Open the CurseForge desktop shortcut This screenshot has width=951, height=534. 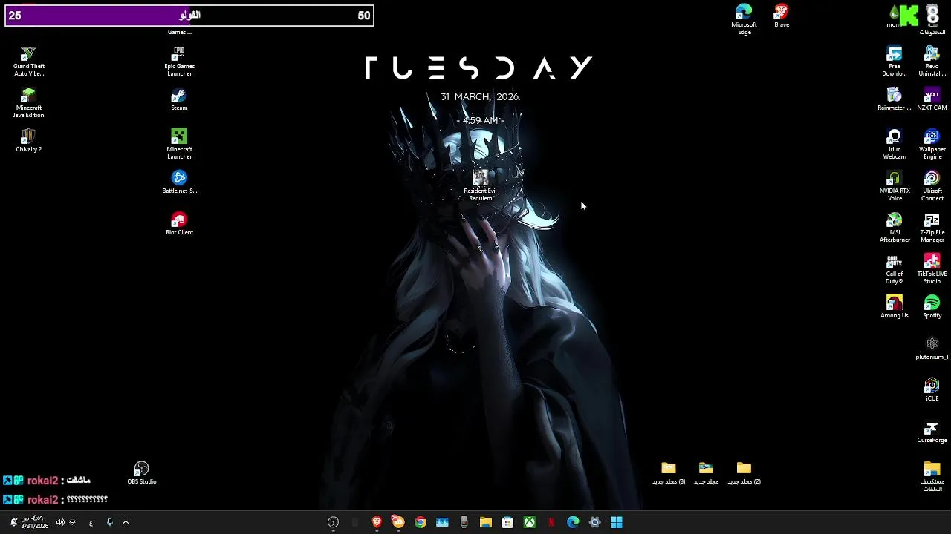pyautogui.click(x=932, y=431)
